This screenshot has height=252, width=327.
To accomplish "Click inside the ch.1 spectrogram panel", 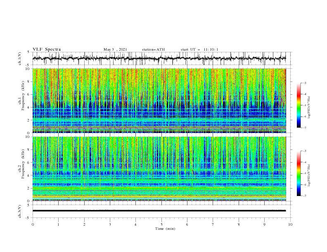I will 159,100.
